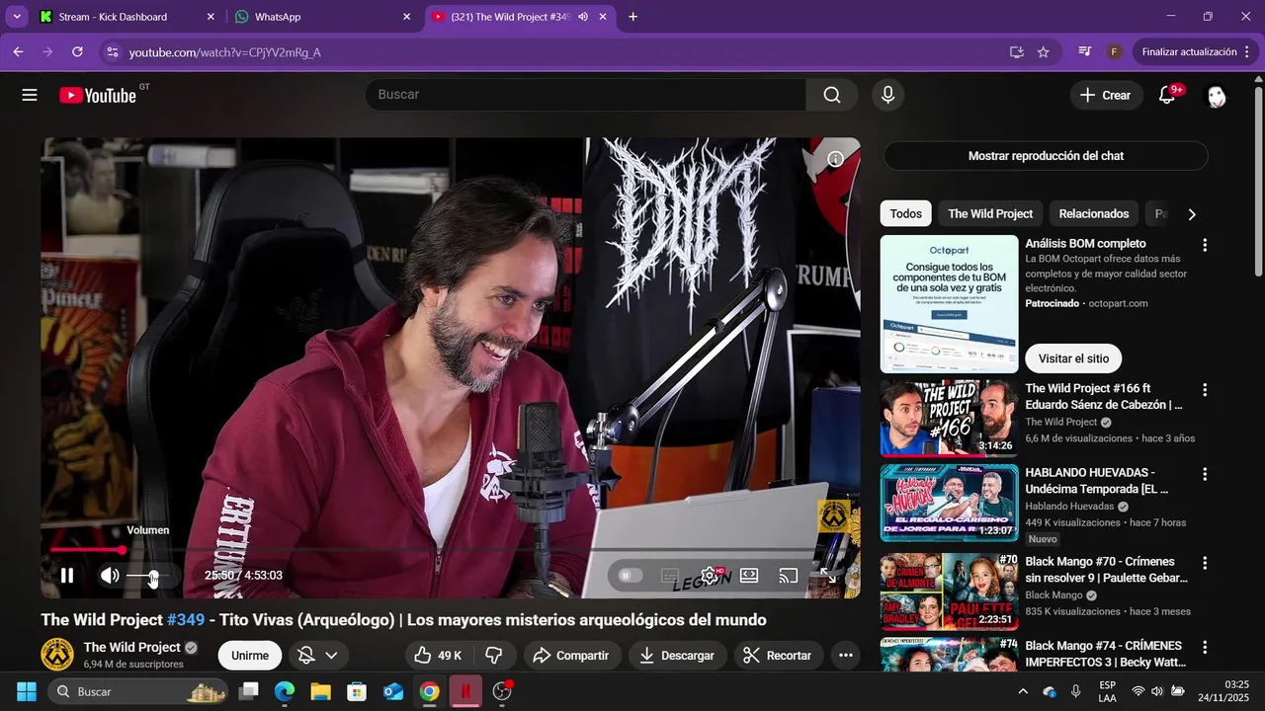Open a new browser tab
Screen dimensions: 1265x711
[x=632, y=17]
